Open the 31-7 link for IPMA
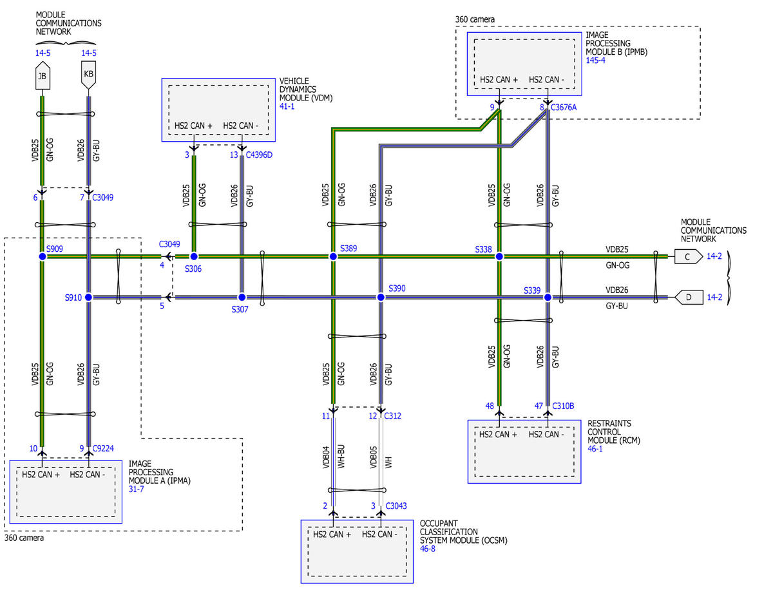The height and width of the screenshot is (597, 773). point(137,490)
